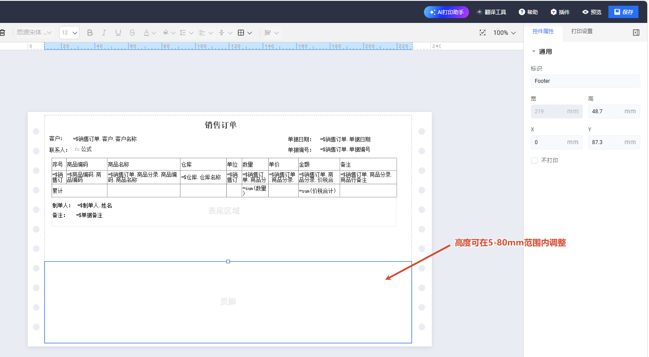Click the line spacing icon
The width and height of the screenshot is (649, 357).
[183, 33]
